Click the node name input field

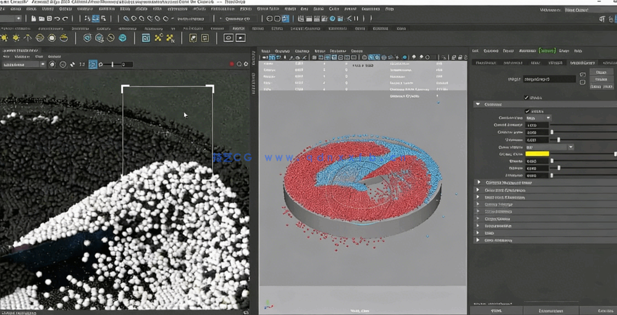(548, 79)
